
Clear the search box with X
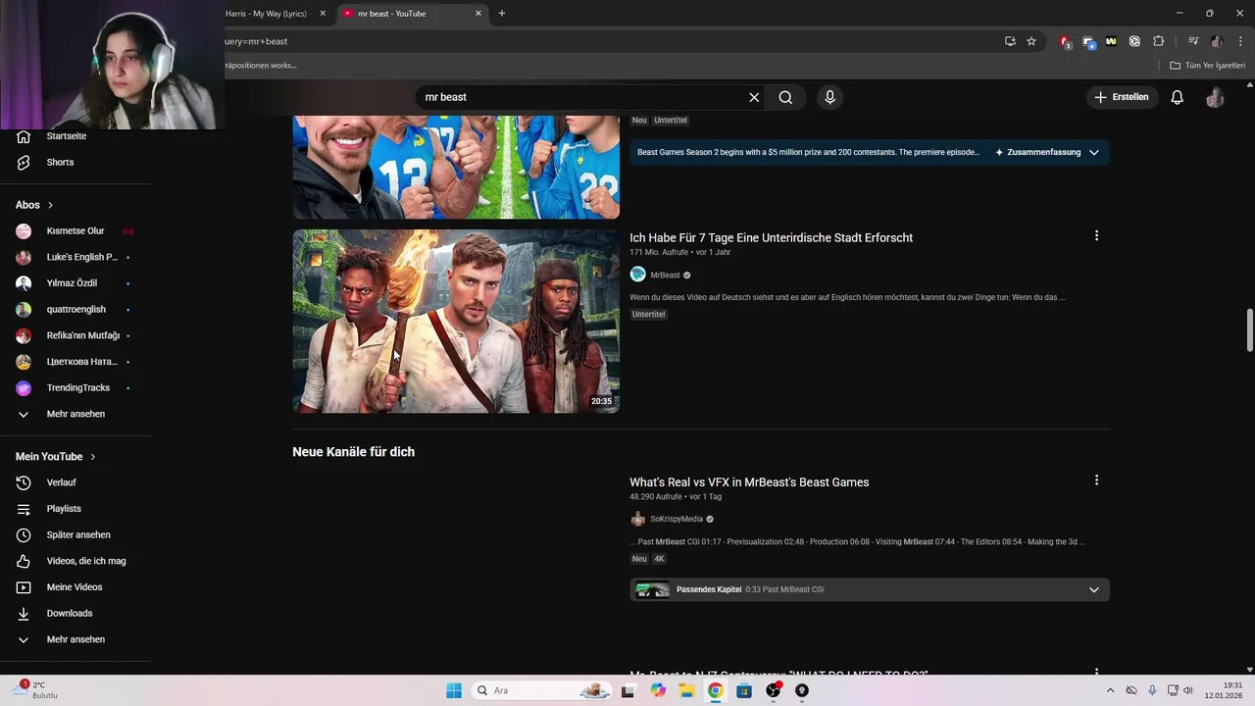(754, 97)
